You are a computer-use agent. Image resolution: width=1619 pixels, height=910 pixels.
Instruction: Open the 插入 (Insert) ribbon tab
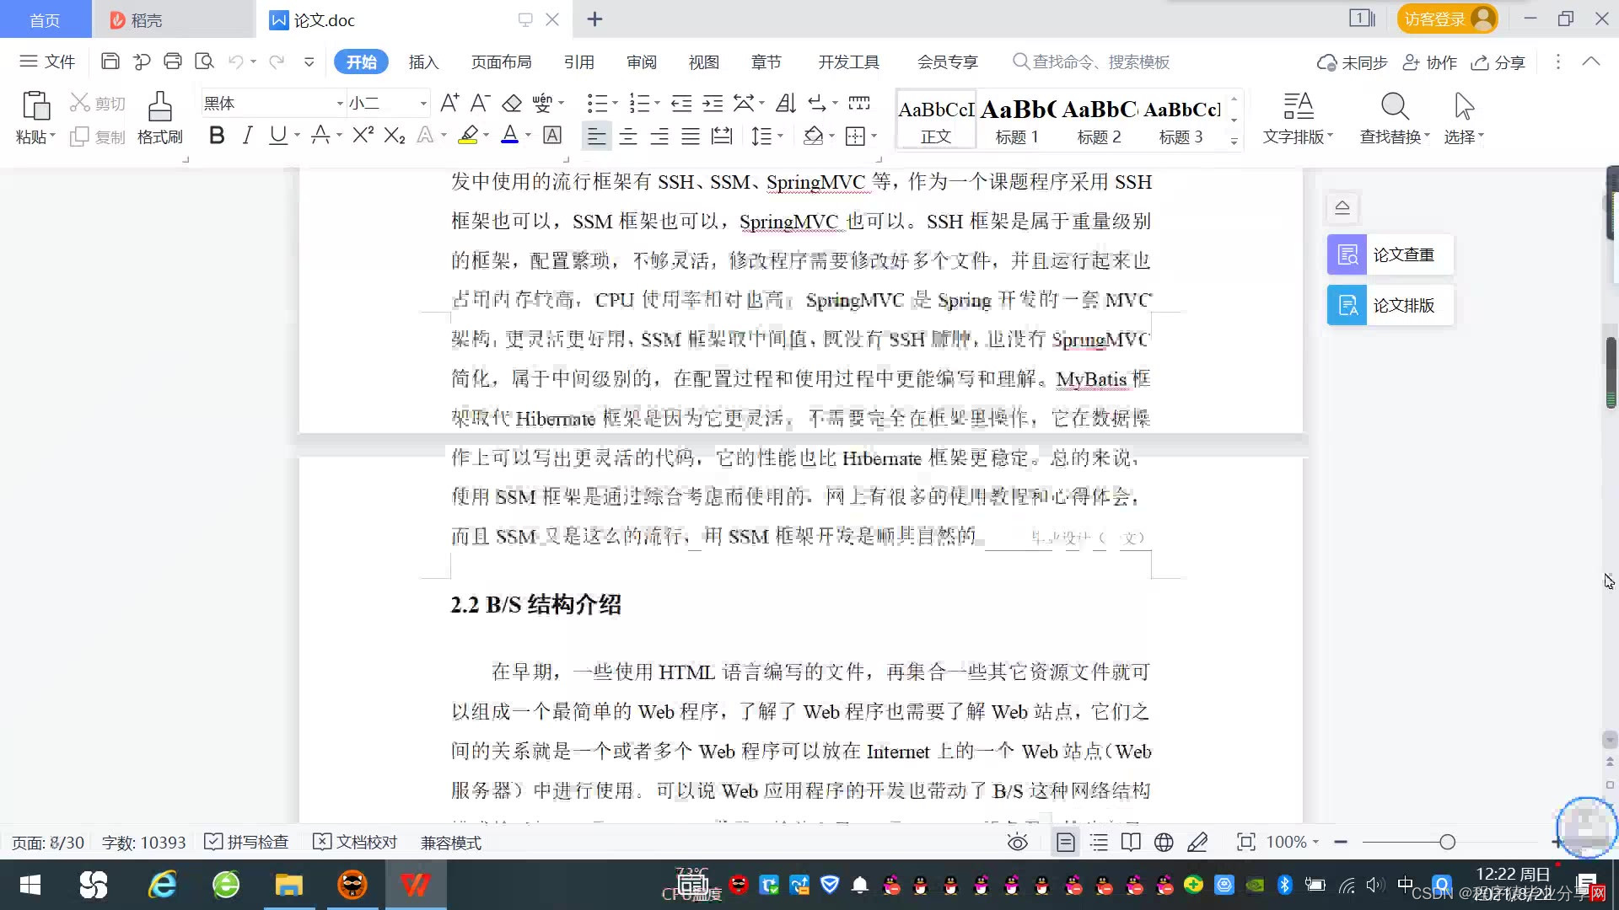click(x=423, y=62)
